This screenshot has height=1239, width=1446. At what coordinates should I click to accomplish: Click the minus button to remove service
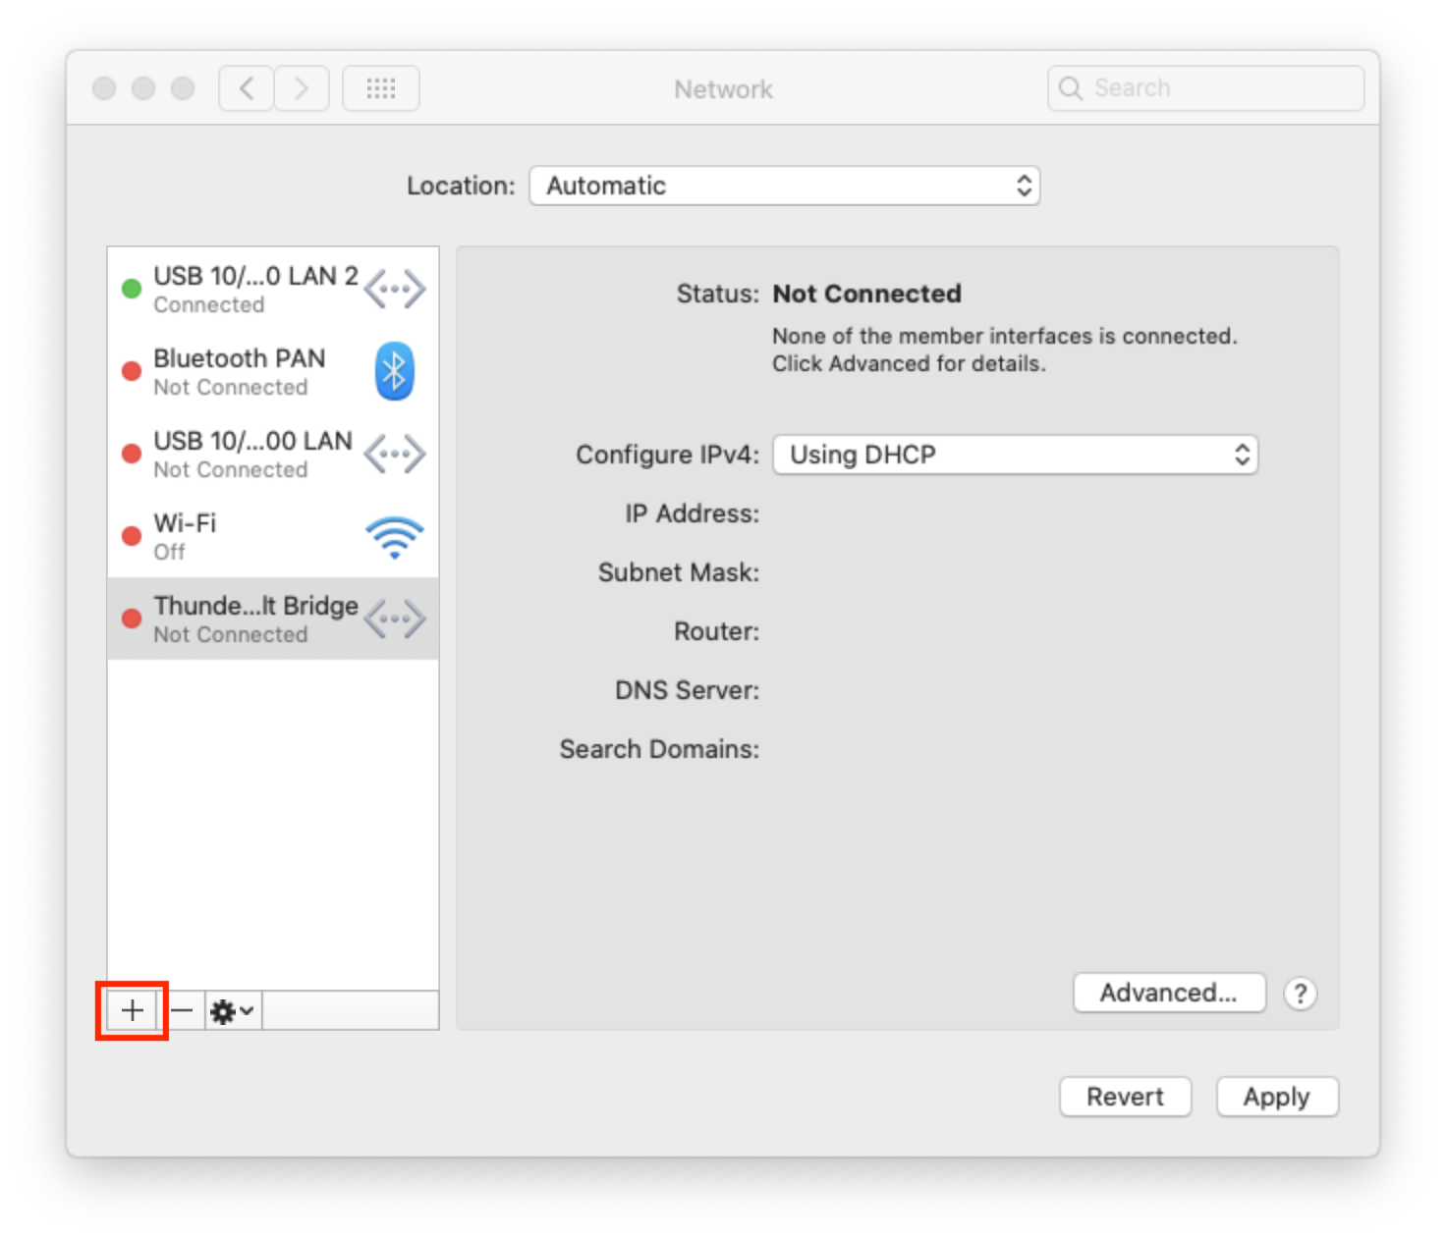(x=182, y=1010)
